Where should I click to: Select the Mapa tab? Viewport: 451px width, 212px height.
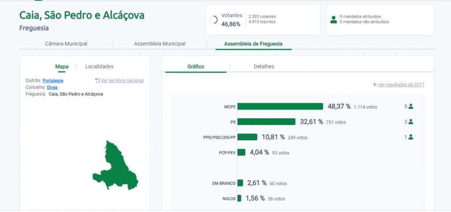(62, 67)
